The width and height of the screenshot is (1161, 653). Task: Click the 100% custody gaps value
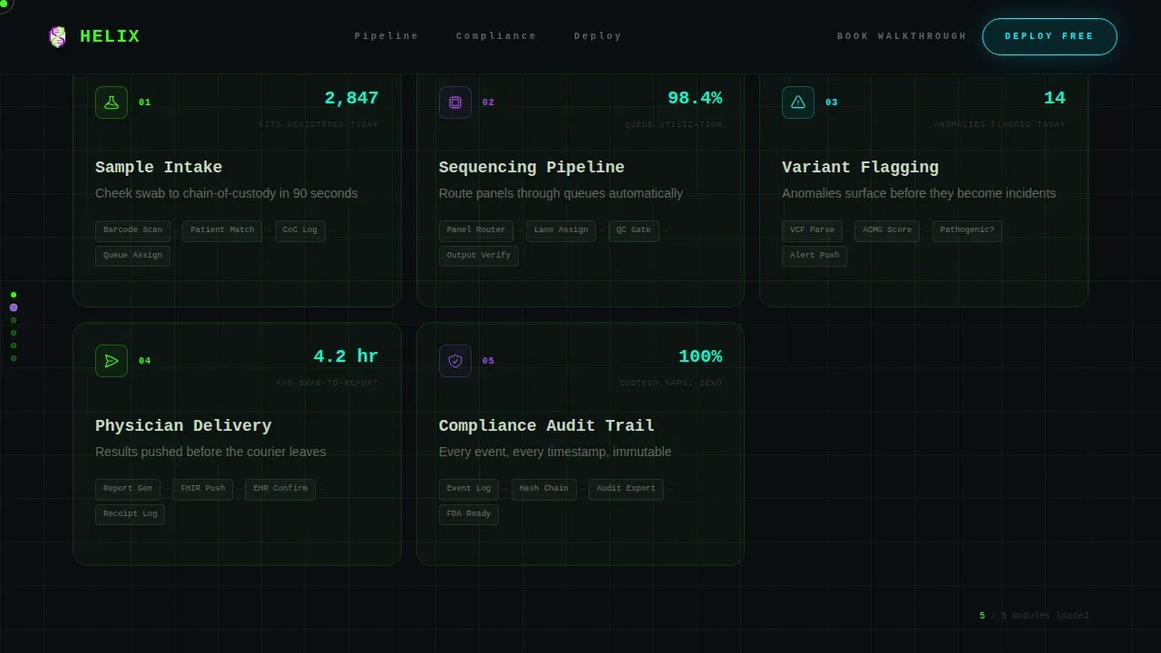point(700,356)
